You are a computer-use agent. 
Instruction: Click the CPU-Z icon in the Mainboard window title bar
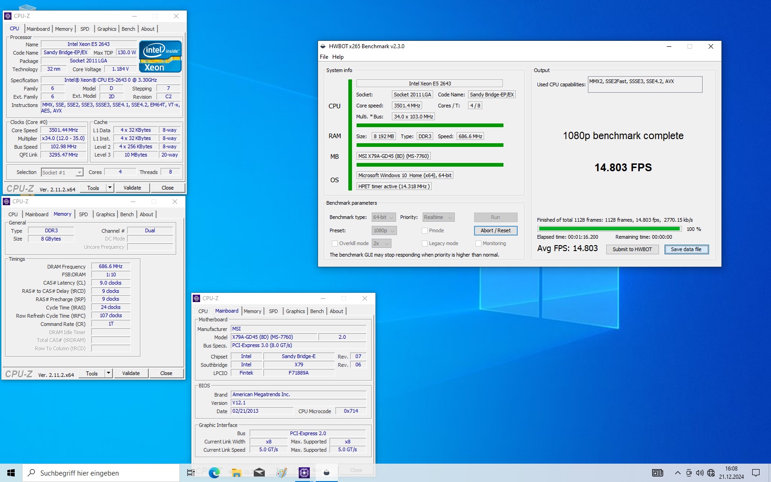point(196,298)
